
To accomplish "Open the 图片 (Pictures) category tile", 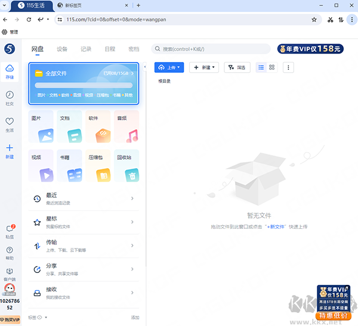I will (x=41, y=126).
